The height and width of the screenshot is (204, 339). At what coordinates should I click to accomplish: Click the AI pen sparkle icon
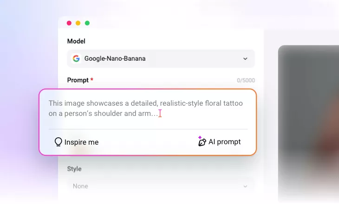tap(202, 141)
